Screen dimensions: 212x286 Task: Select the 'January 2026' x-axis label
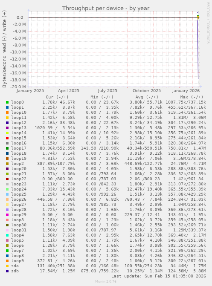pos(186,91)
